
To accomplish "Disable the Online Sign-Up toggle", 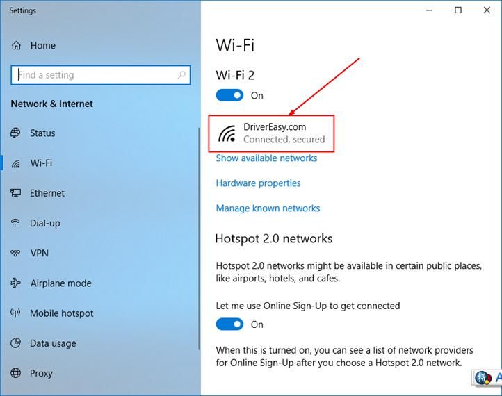I will 229,324.
